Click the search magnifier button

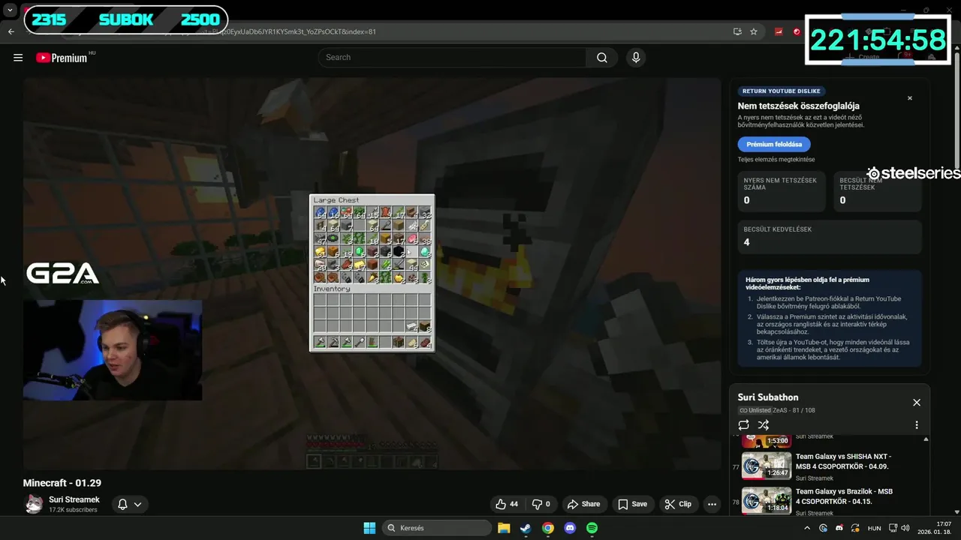point(602,58)
